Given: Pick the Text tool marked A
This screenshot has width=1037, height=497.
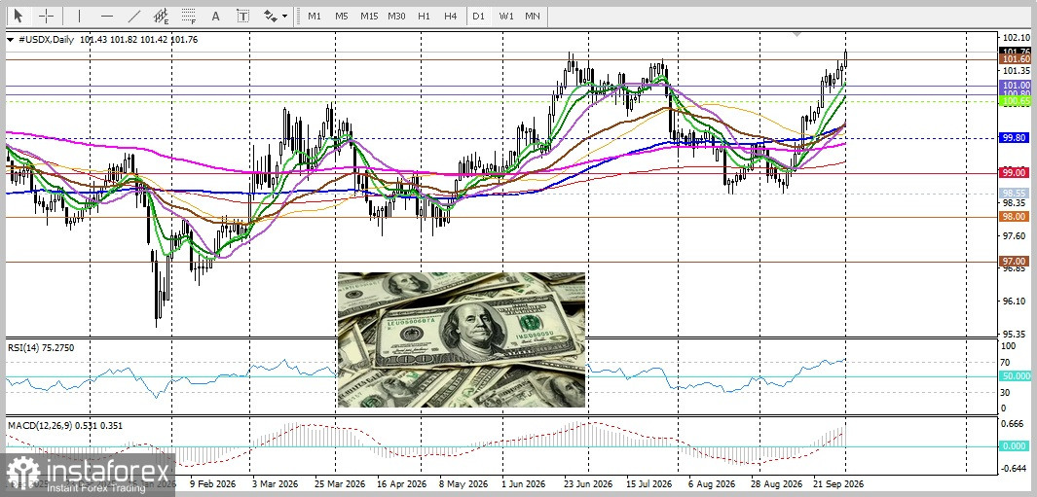Looking at the screenshot, I should (x=215, y=16).
